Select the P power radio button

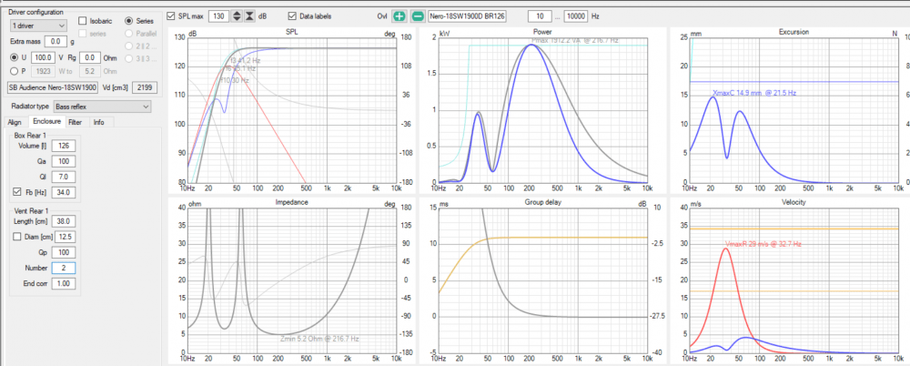(x=15, y=71)
